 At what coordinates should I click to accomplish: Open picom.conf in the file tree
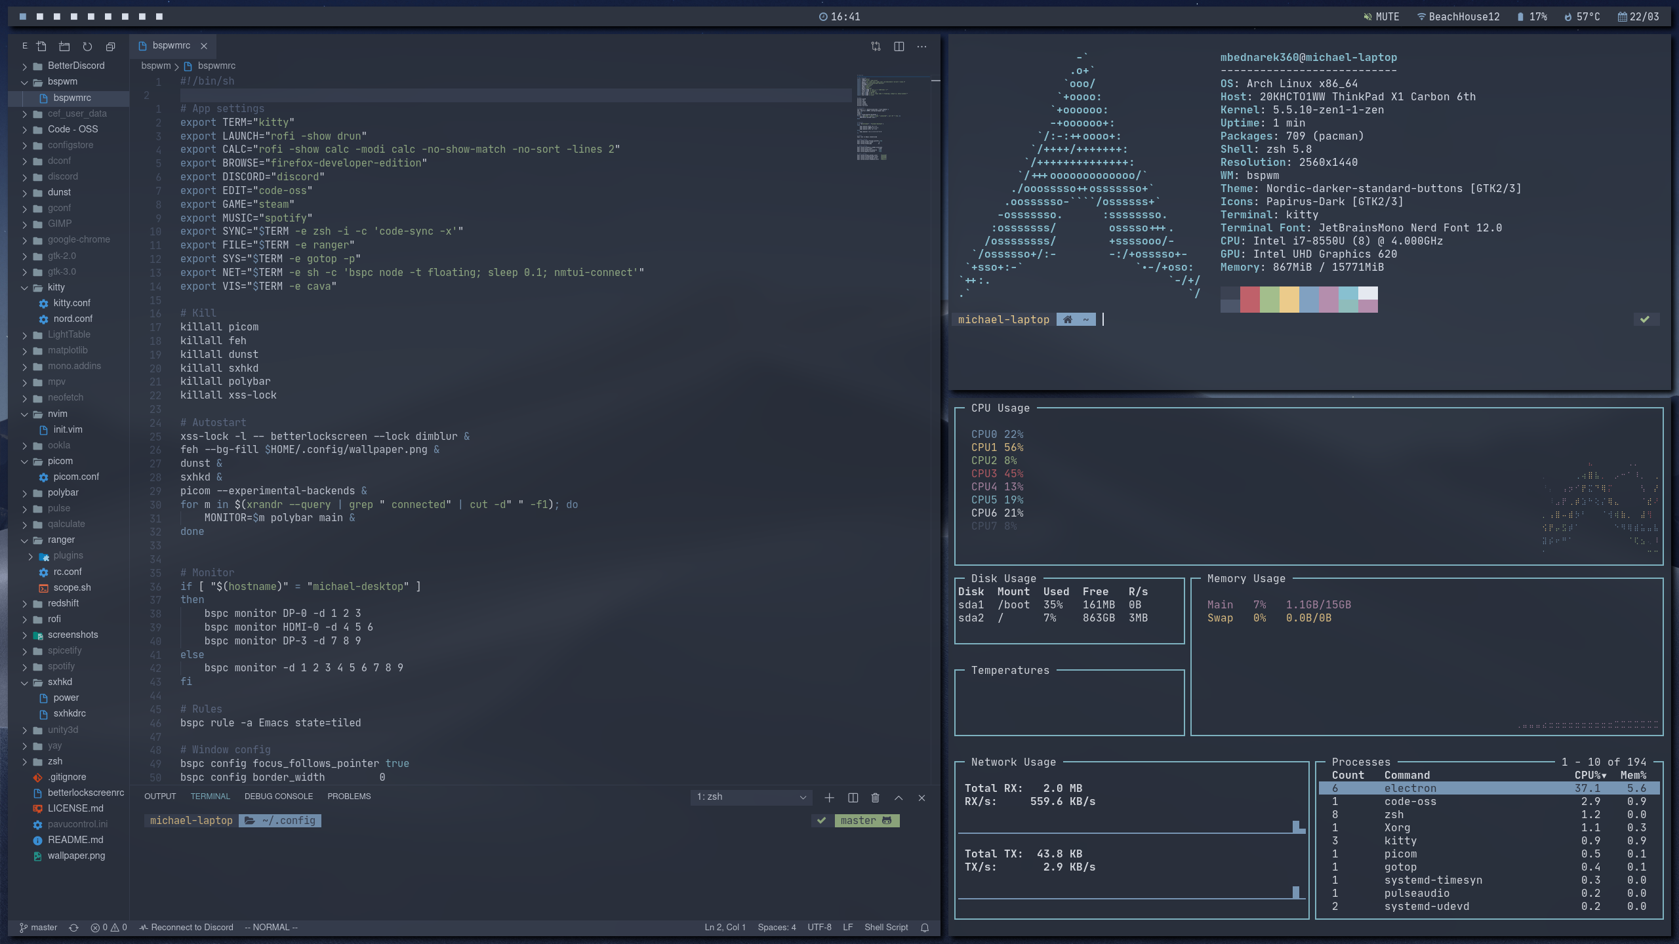point(76,477)
